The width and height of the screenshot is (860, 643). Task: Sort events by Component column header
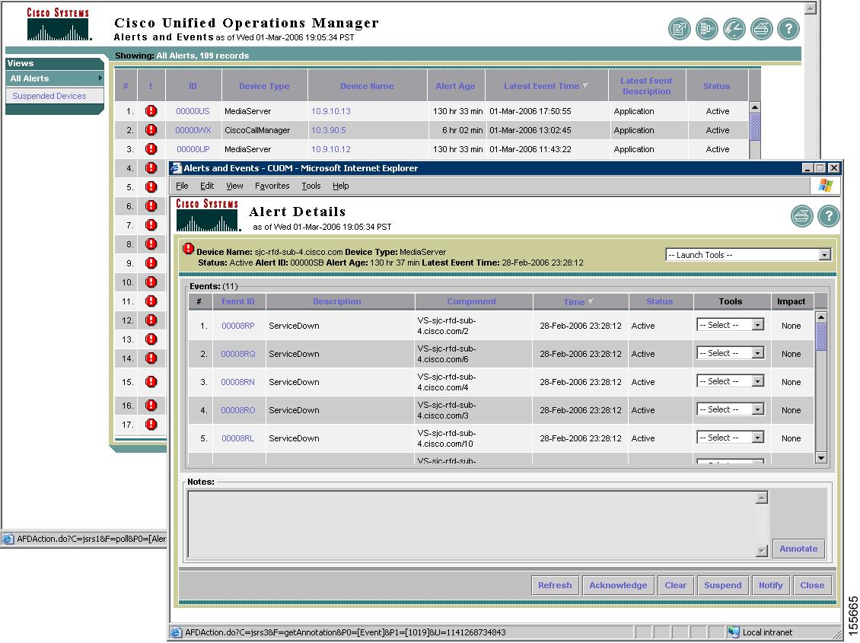pyautogui.click(x=472, y=301)
